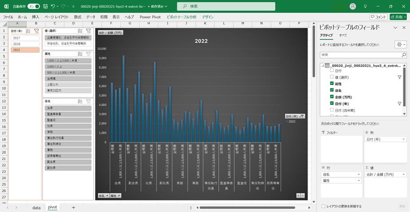Open the 挿入 ribbon tab

point(35,17)
